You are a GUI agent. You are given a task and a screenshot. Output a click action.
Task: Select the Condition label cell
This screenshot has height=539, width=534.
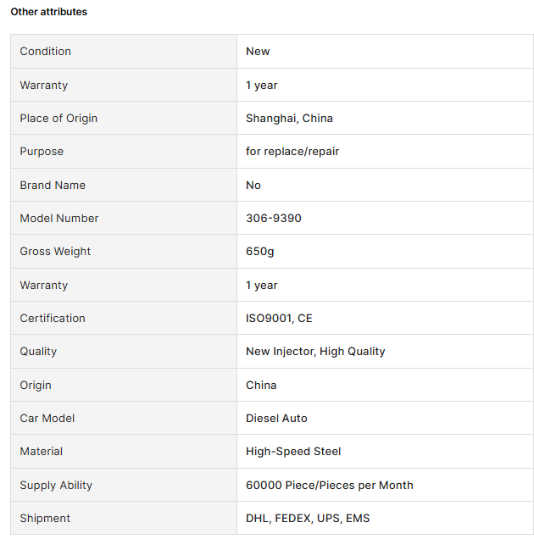click(x=124, y=51)
